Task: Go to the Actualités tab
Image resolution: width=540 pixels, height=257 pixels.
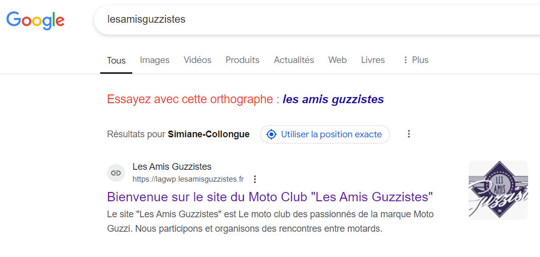Action: 294,60
